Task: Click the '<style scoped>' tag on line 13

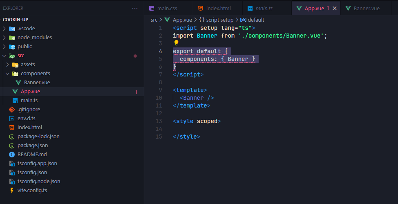Action: click(x=197, y=121)
